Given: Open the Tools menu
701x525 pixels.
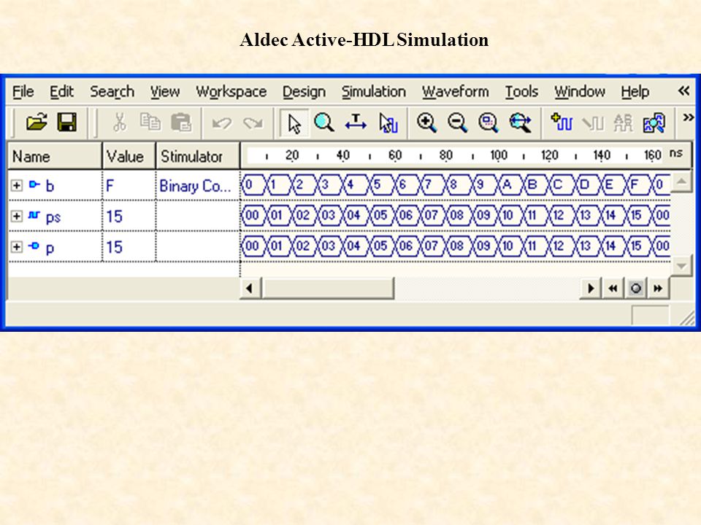Looking at the screenshot, I should (521, 92).
